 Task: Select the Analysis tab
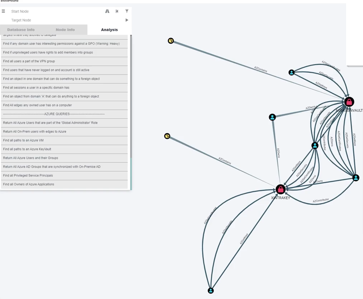(x=109, y=30)
